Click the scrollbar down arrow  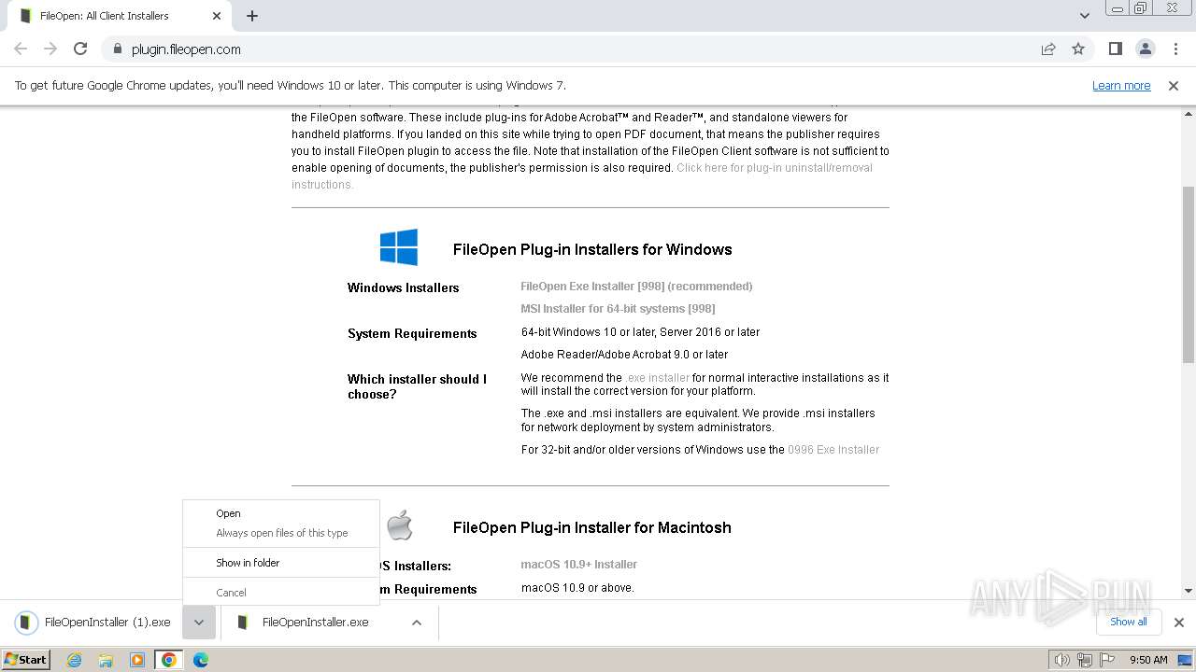tap(1189, 591)
